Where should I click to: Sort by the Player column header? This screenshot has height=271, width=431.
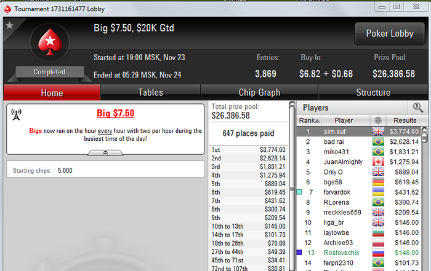click(344, 120)
